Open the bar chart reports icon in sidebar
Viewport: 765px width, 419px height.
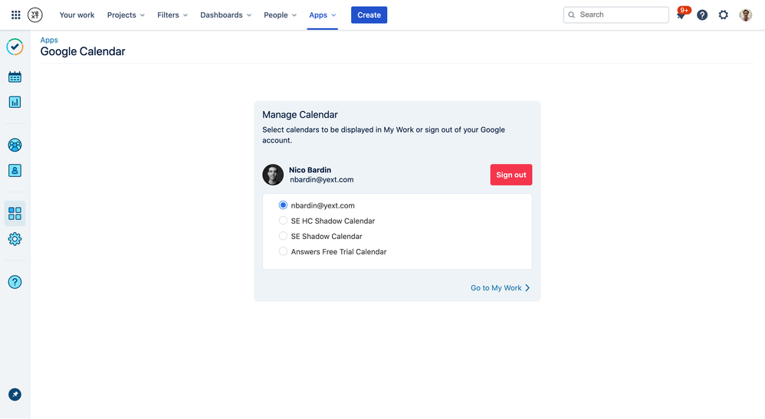(15, 102)
